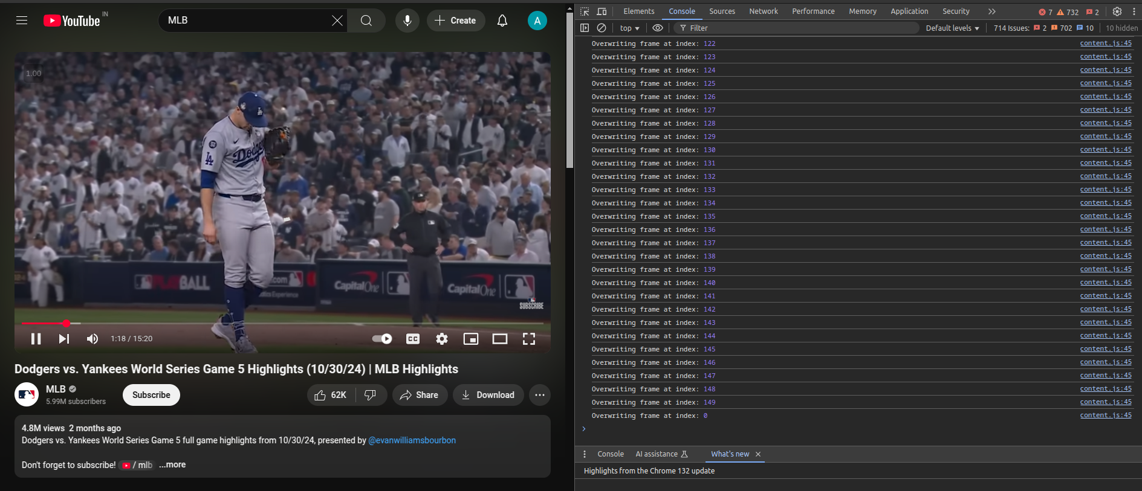The image size is (1142, 491).
Task: Open the Application tab
Action: pyautogui.click(x=909, y=11)
